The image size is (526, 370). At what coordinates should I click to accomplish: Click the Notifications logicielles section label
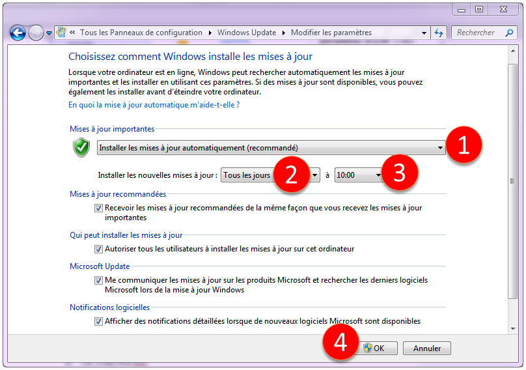click(110, 307)
